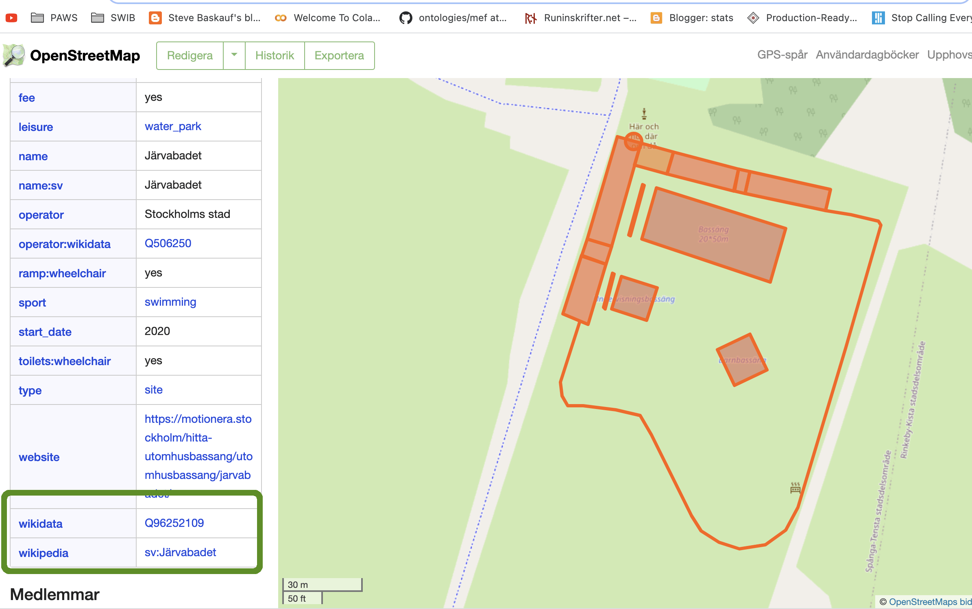Click the orange node circle marker on the map
Screen dimensions: 972x609
(x=633, y=141)
